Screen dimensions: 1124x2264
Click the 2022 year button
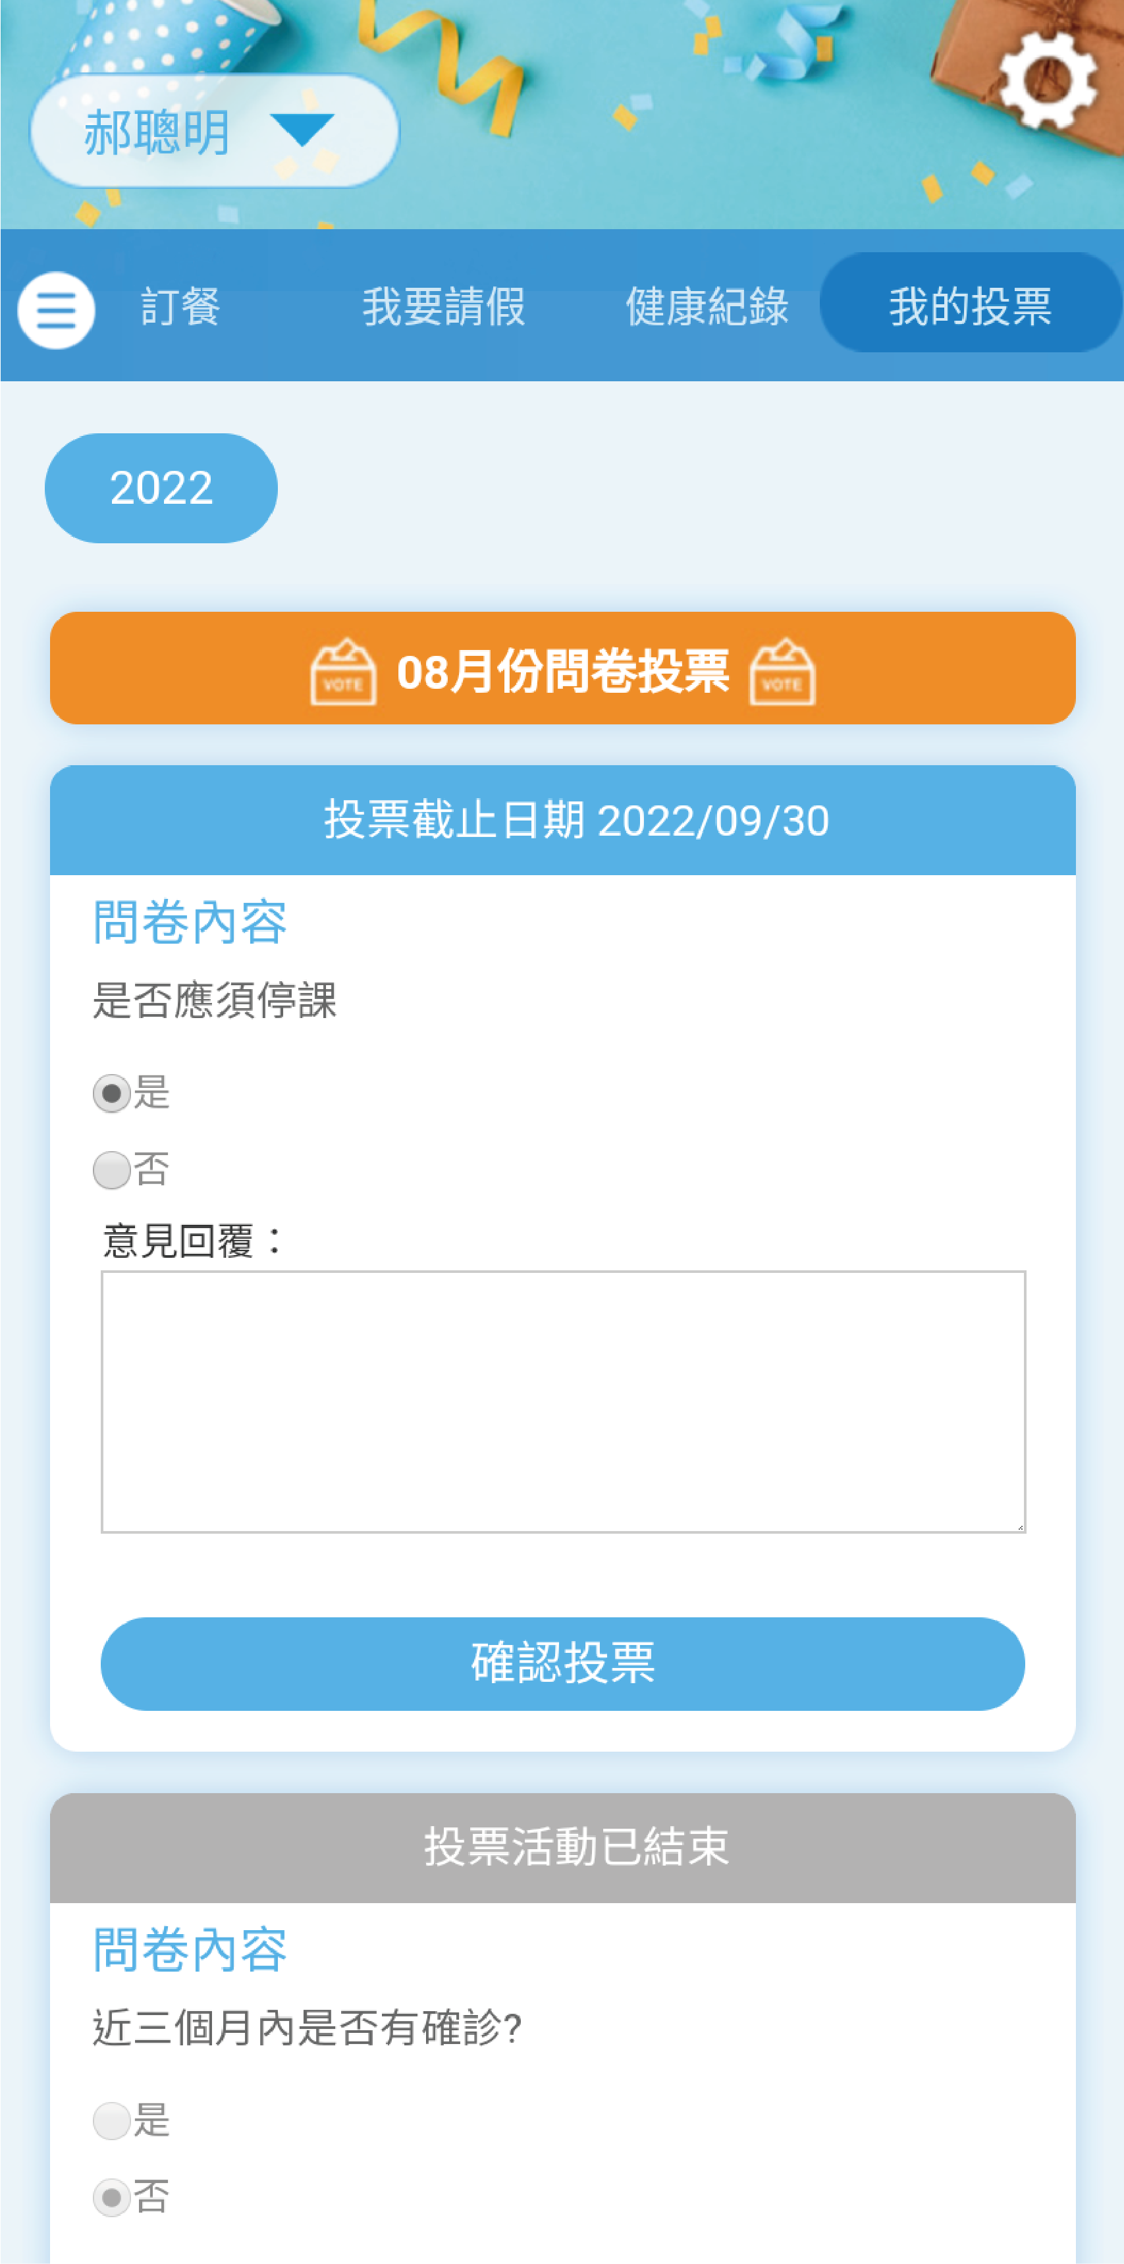tap(161, 488)
